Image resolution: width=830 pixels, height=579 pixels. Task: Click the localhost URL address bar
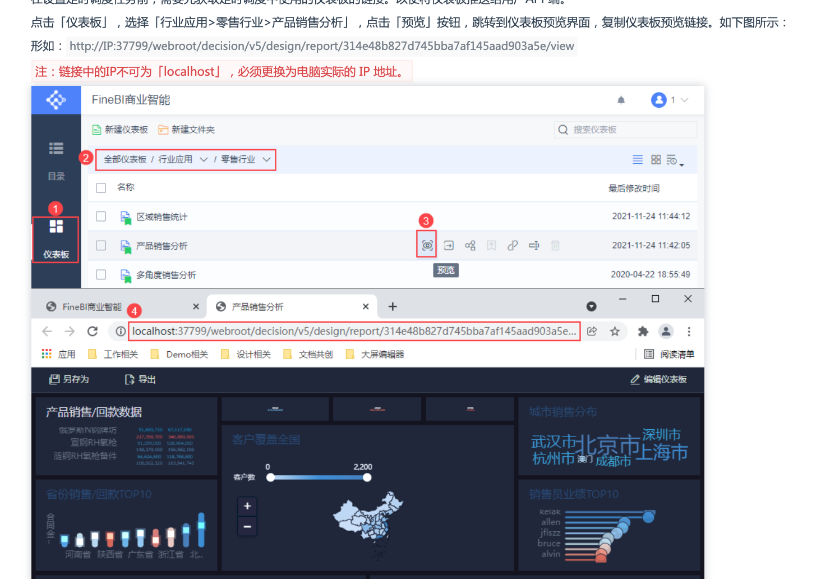tap(354, 331)
